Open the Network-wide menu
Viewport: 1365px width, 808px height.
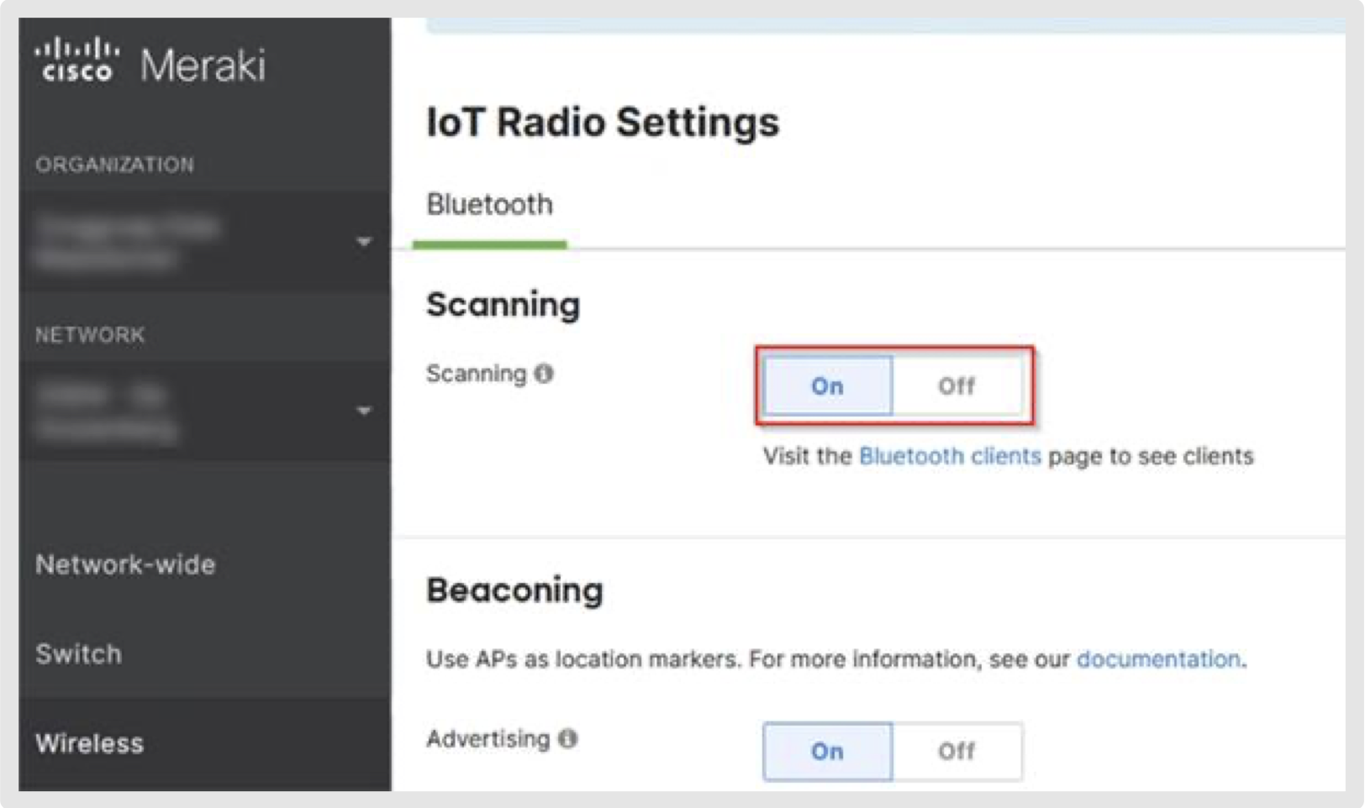125,564
